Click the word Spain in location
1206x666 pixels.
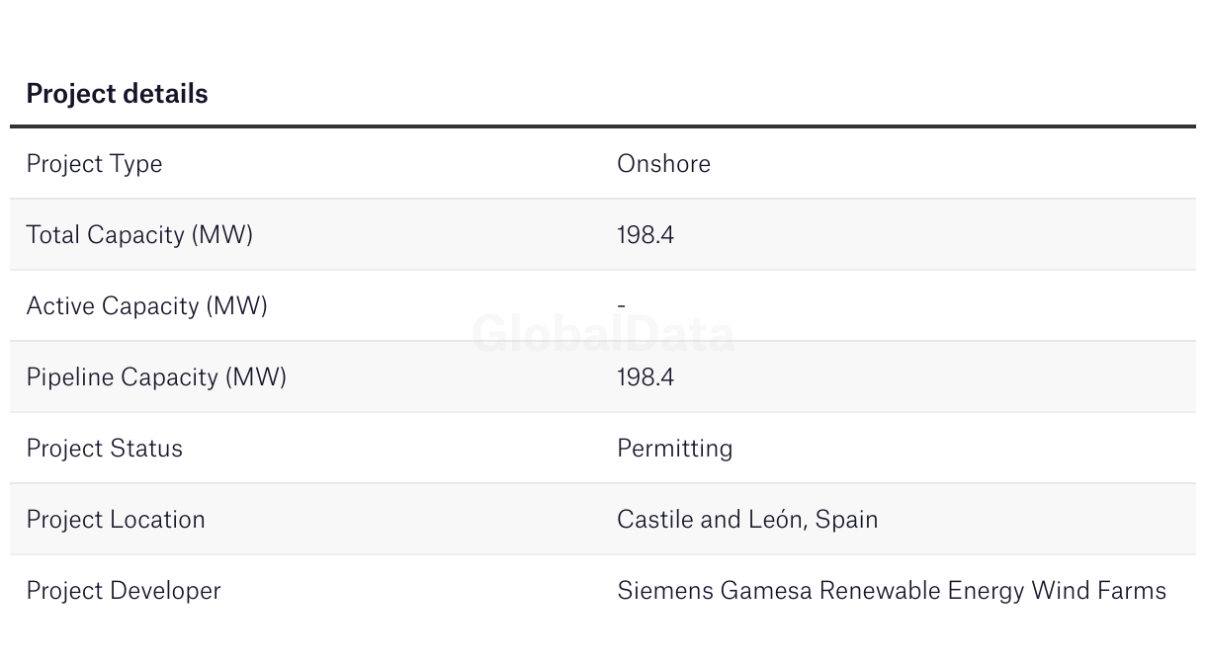847,520
